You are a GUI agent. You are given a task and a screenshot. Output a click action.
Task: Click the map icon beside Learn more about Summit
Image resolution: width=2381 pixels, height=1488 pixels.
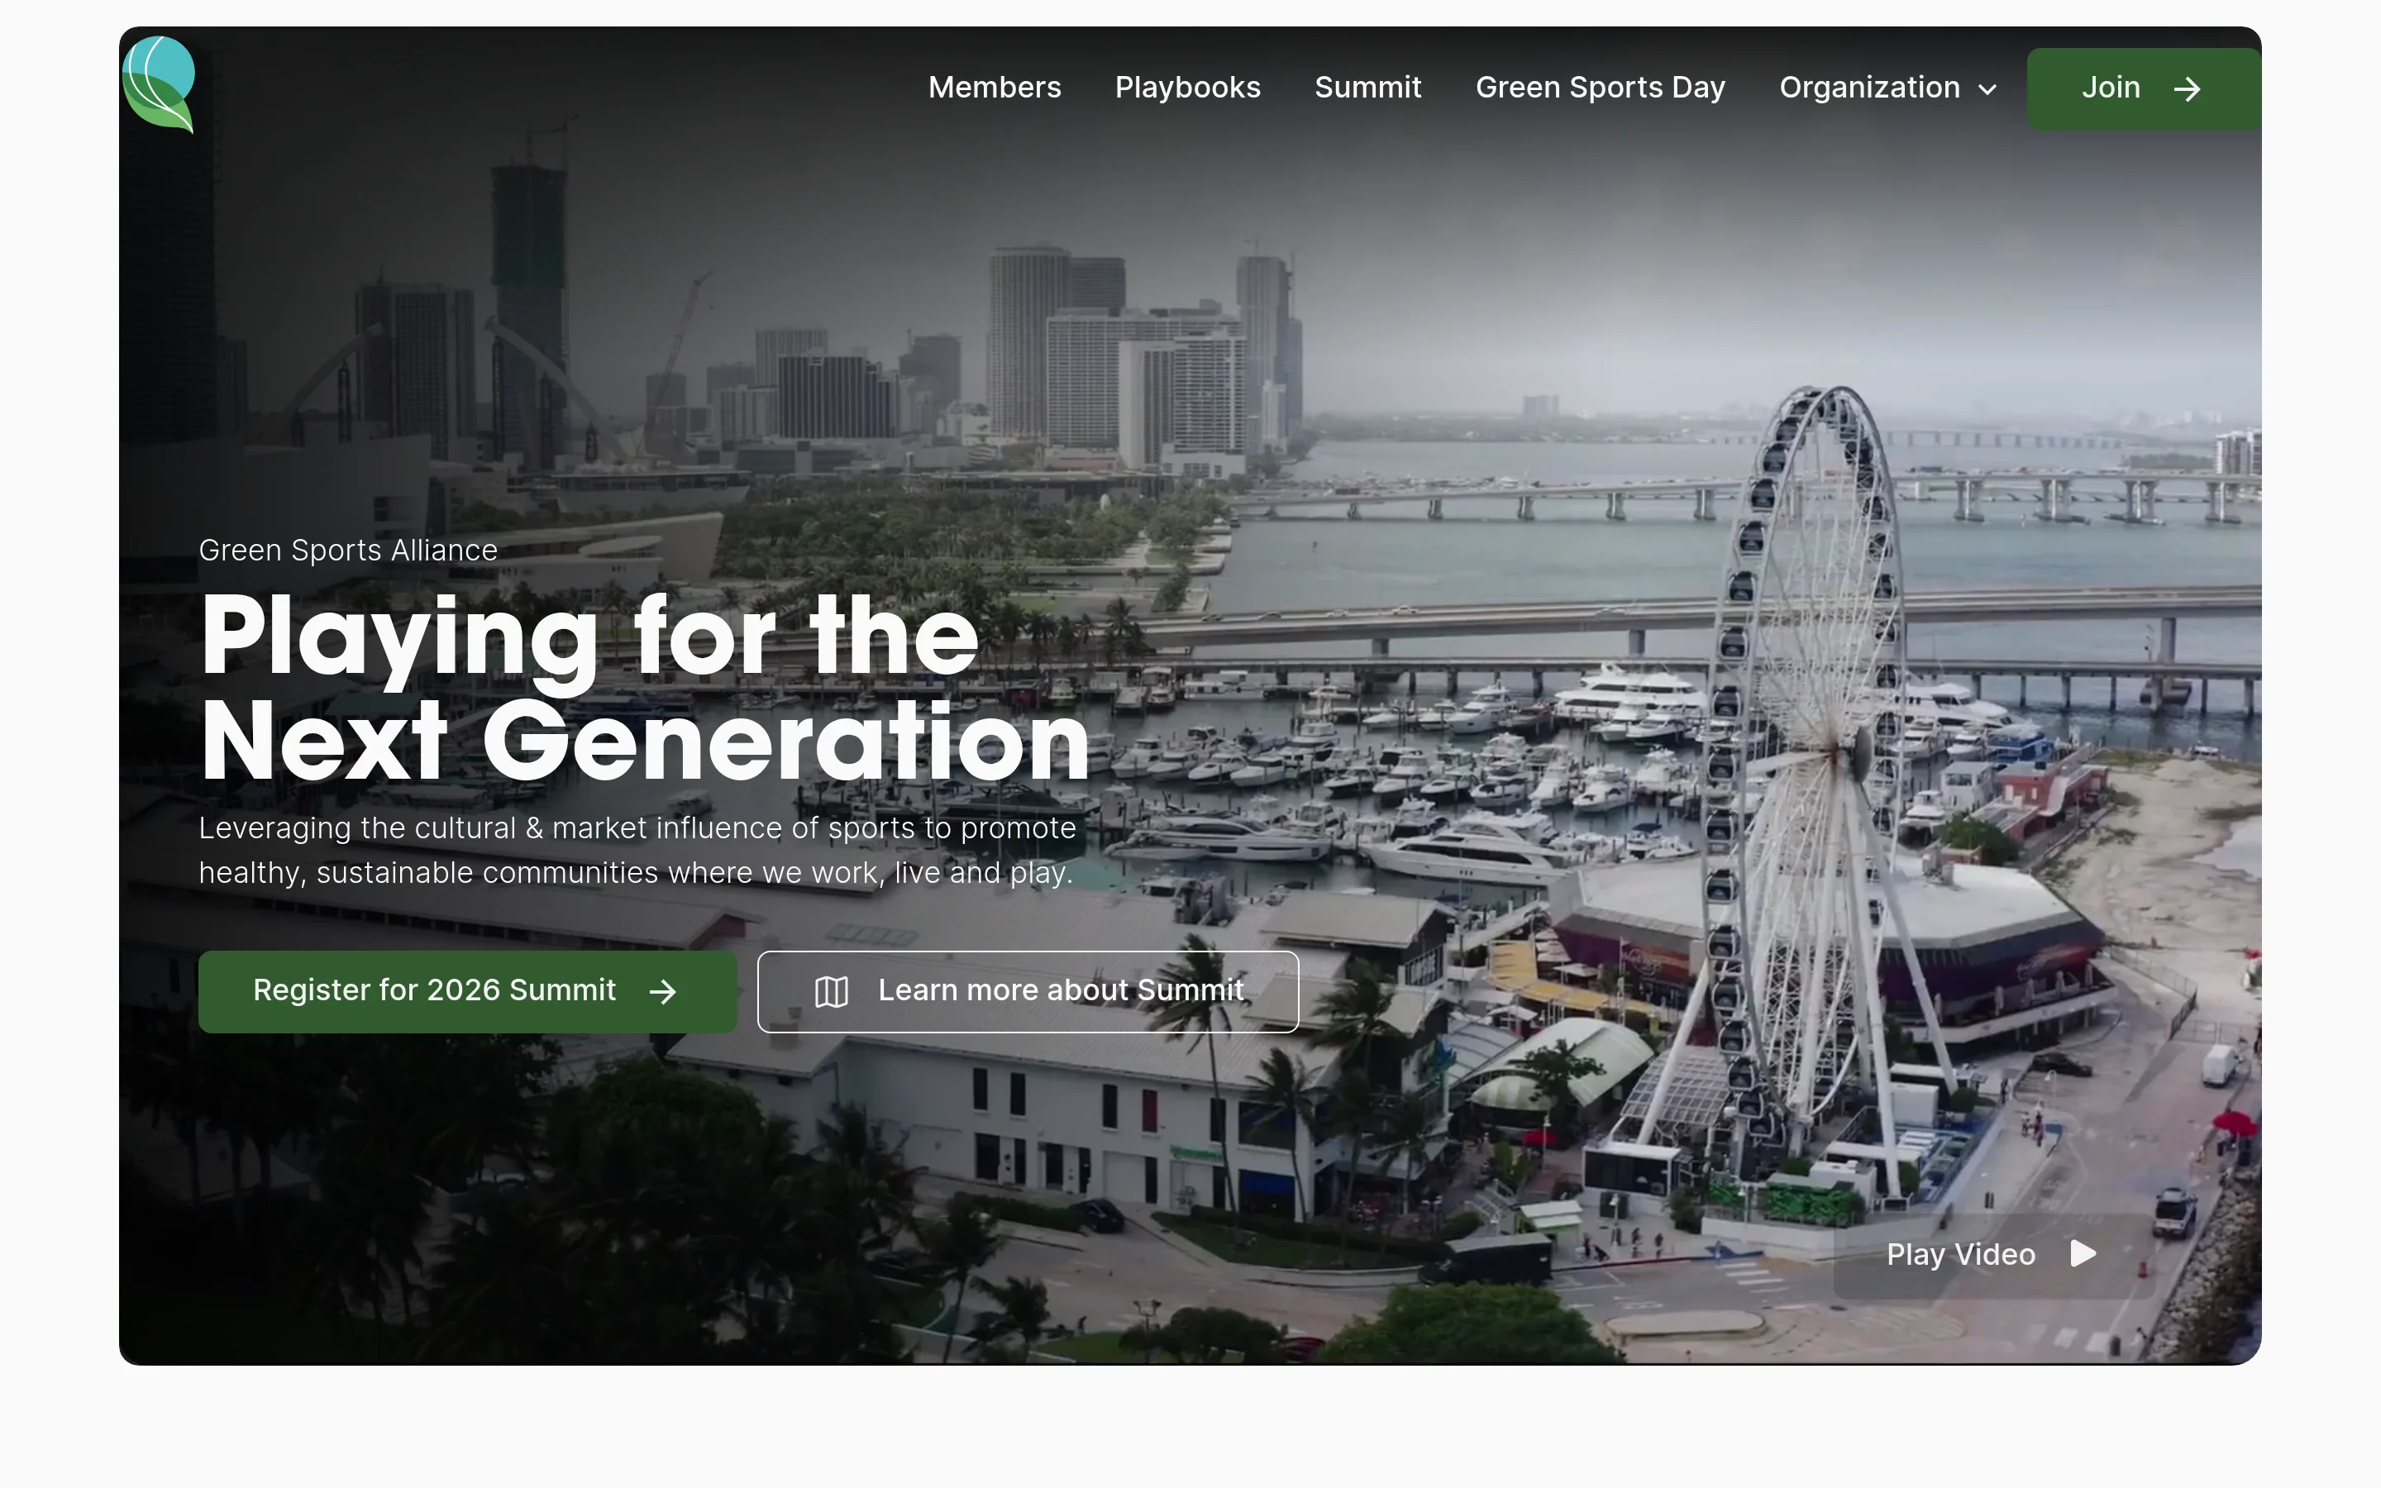[832, 991]
